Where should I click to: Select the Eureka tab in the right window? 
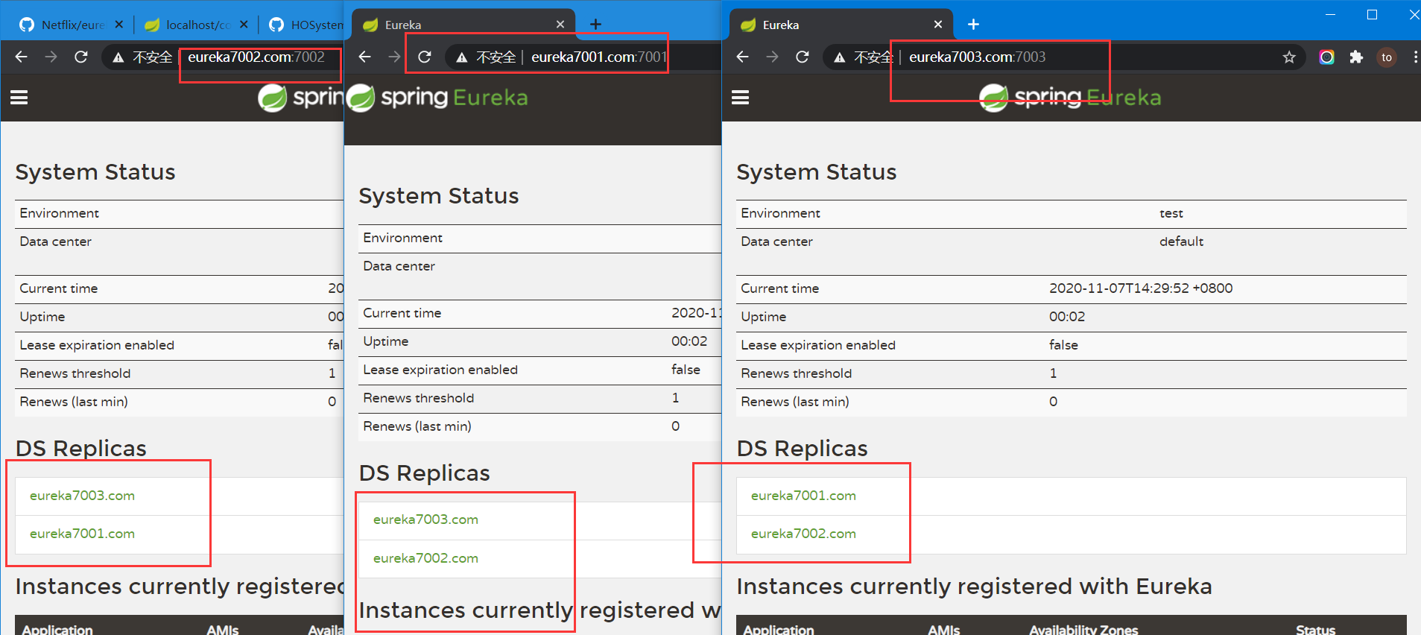pyautogui.click(x=840, y=25)
